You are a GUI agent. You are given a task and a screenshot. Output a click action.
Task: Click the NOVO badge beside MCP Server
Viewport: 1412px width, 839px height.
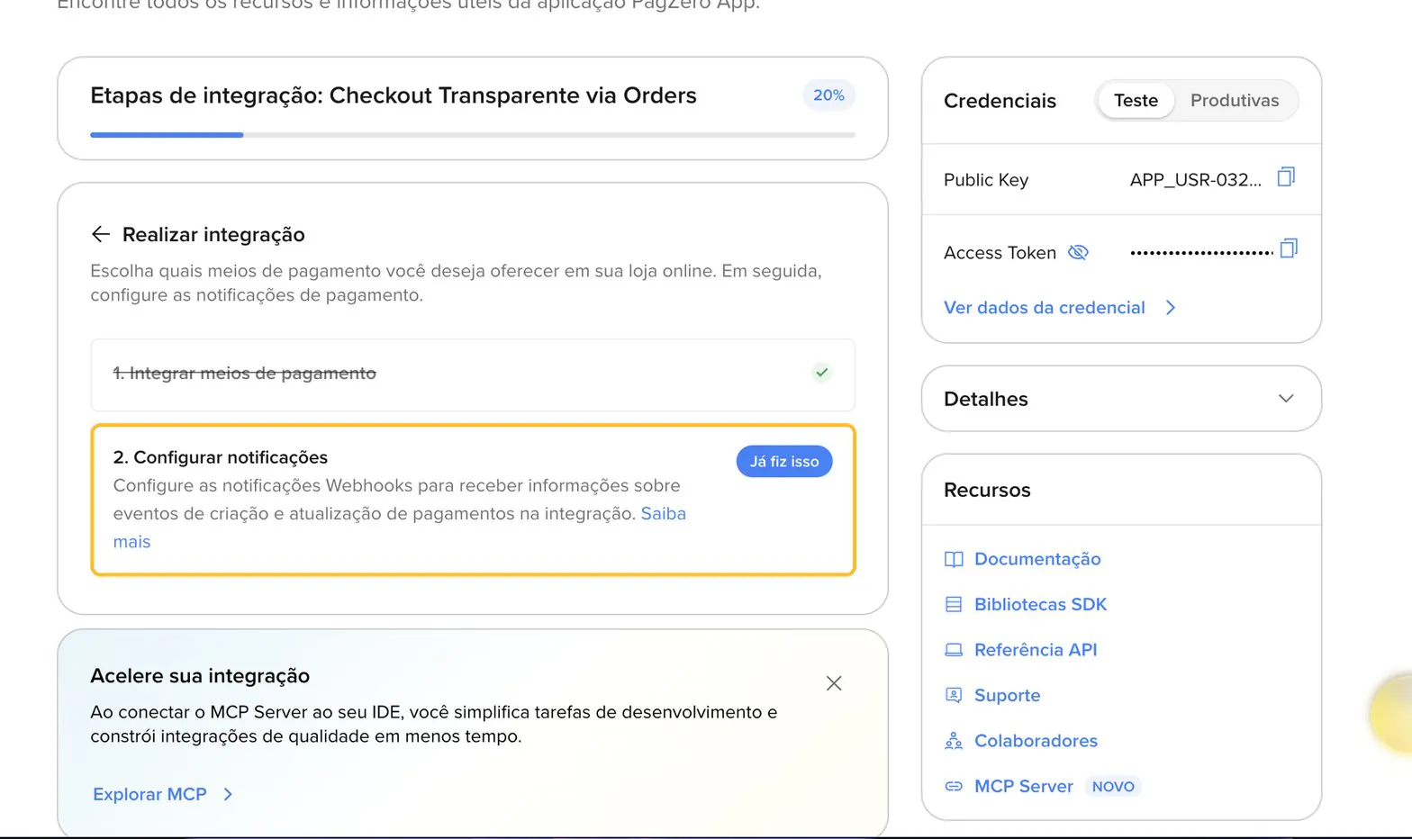1113,786
